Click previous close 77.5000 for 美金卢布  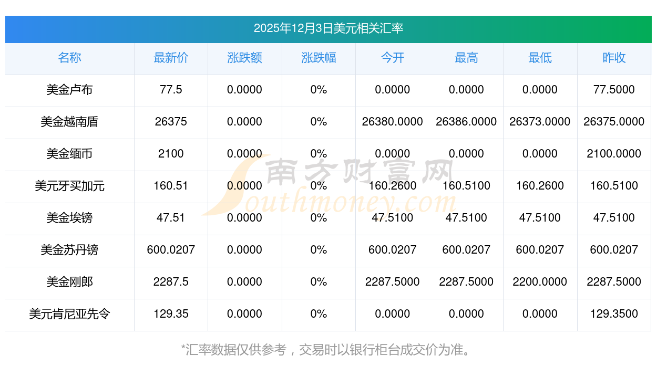point(614,90)
